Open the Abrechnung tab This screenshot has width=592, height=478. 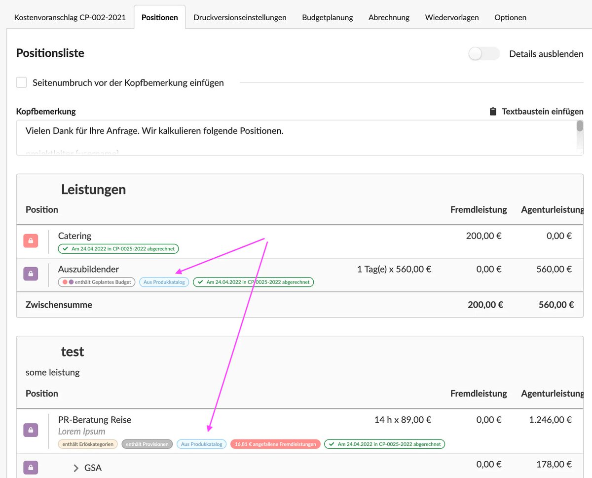point(389,17)
